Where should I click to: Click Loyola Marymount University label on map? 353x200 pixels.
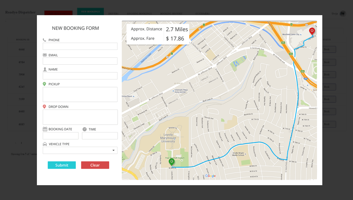(x=168, y=138)
